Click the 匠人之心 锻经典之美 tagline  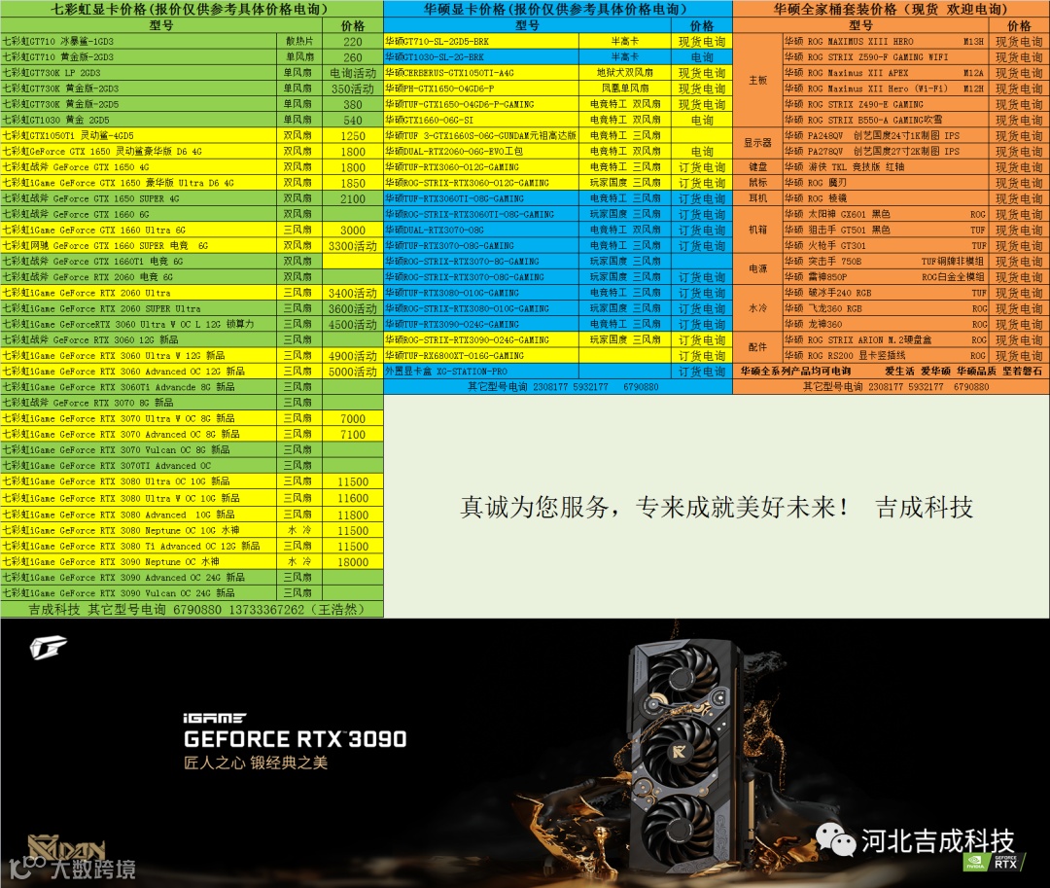click(x=256, y=763)
